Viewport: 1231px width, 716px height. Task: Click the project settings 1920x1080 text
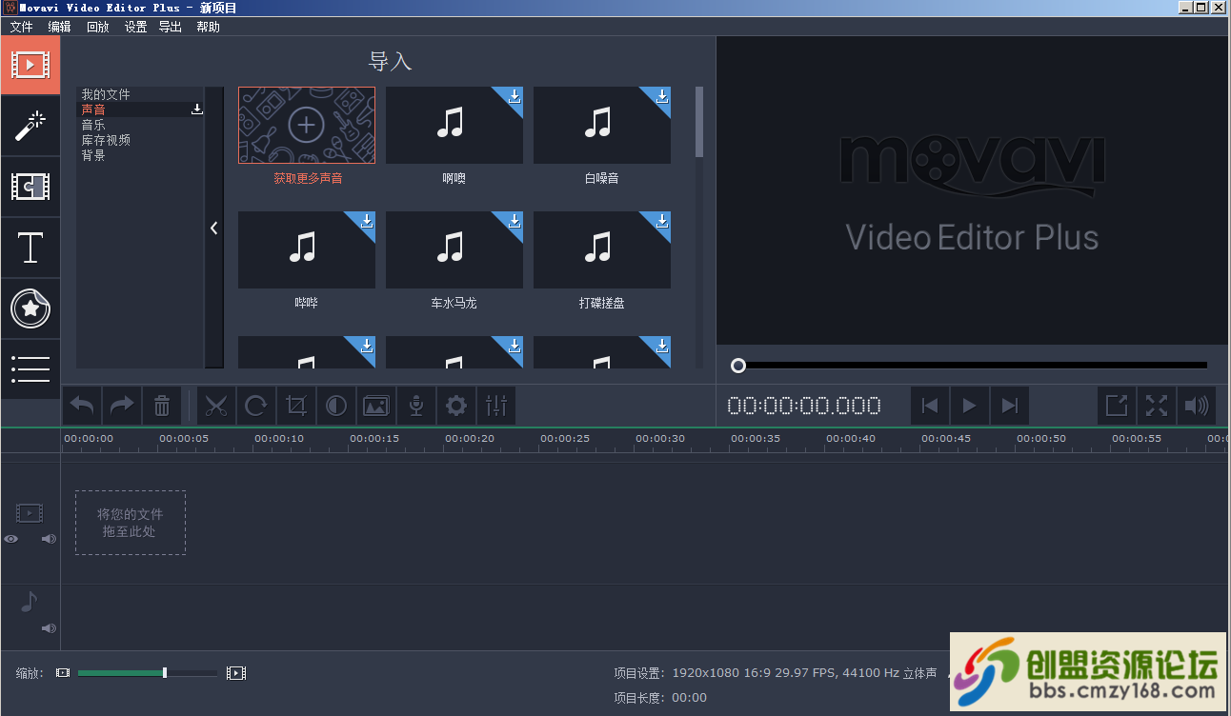(x=804, y=673)
